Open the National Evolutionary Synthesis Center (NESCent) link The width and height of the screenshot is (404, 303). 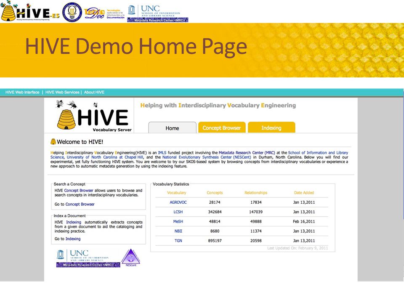pos(207,157)
